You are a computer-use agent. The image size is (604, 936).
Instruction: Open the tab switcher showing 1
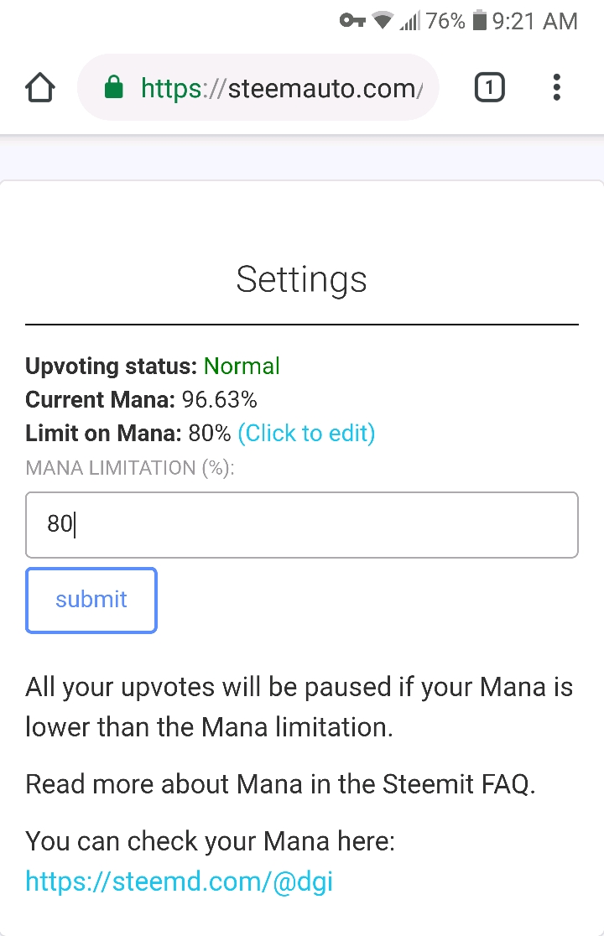pos(489,88)
